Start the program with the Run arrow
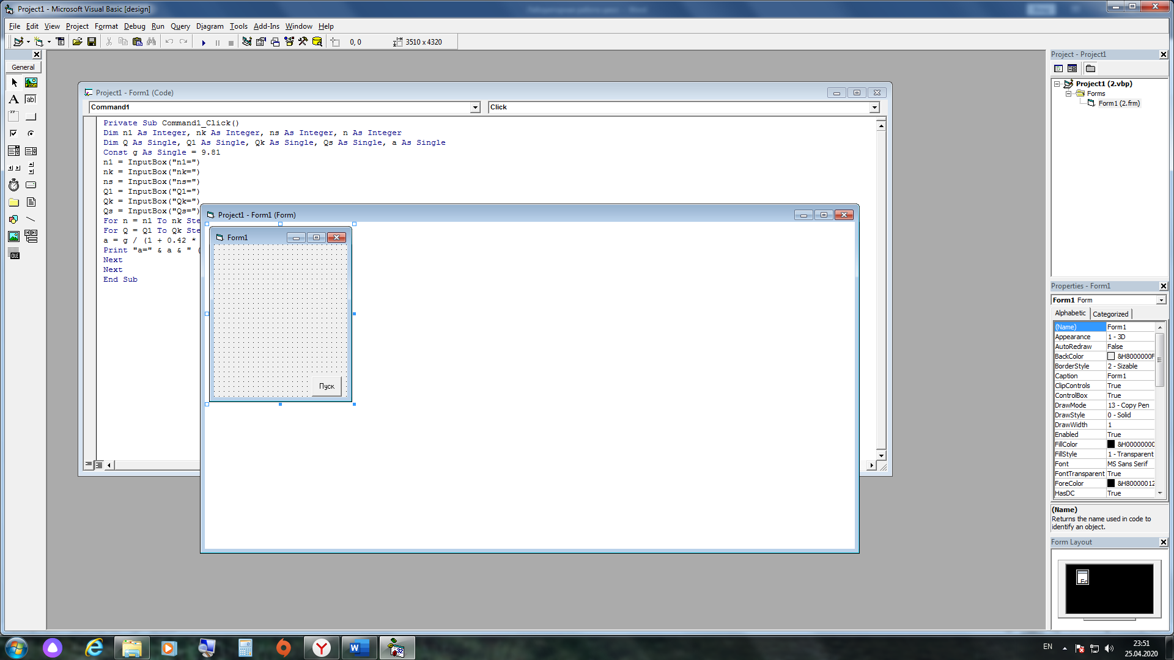The width and height of the screenshot is (1174, 660). coord(204,42)
